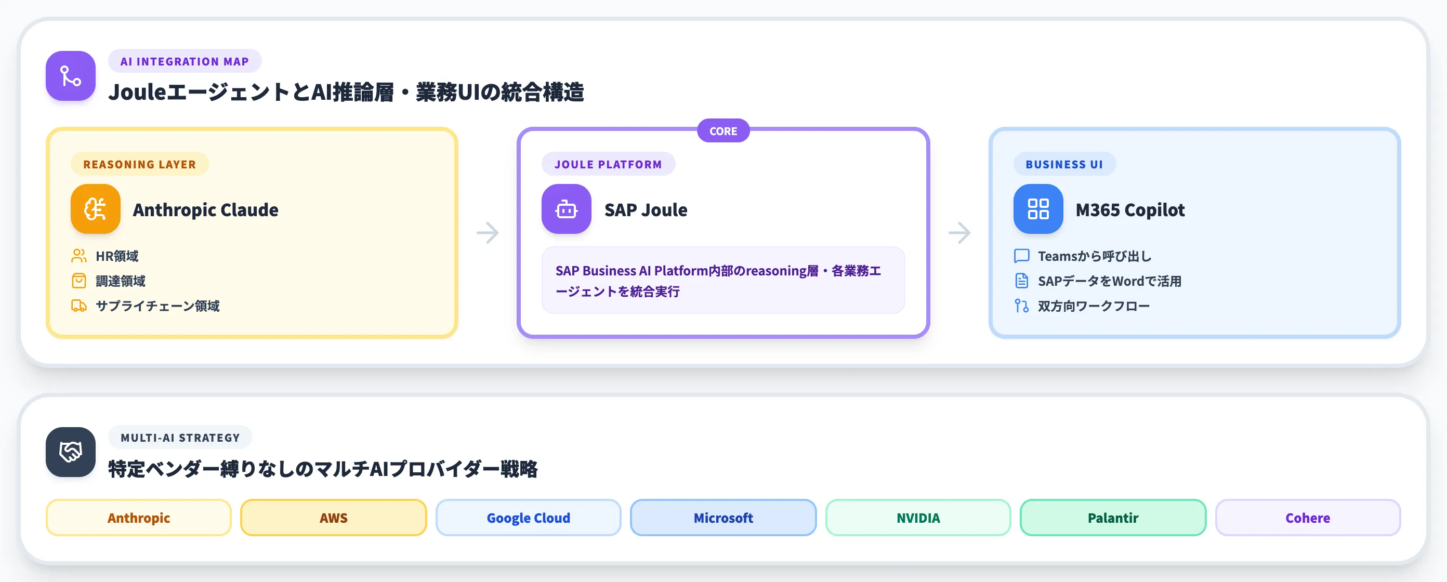The image size is (1447, 582).
Task: Select the Cohere provider chip
Action: tap(1308, 518)
